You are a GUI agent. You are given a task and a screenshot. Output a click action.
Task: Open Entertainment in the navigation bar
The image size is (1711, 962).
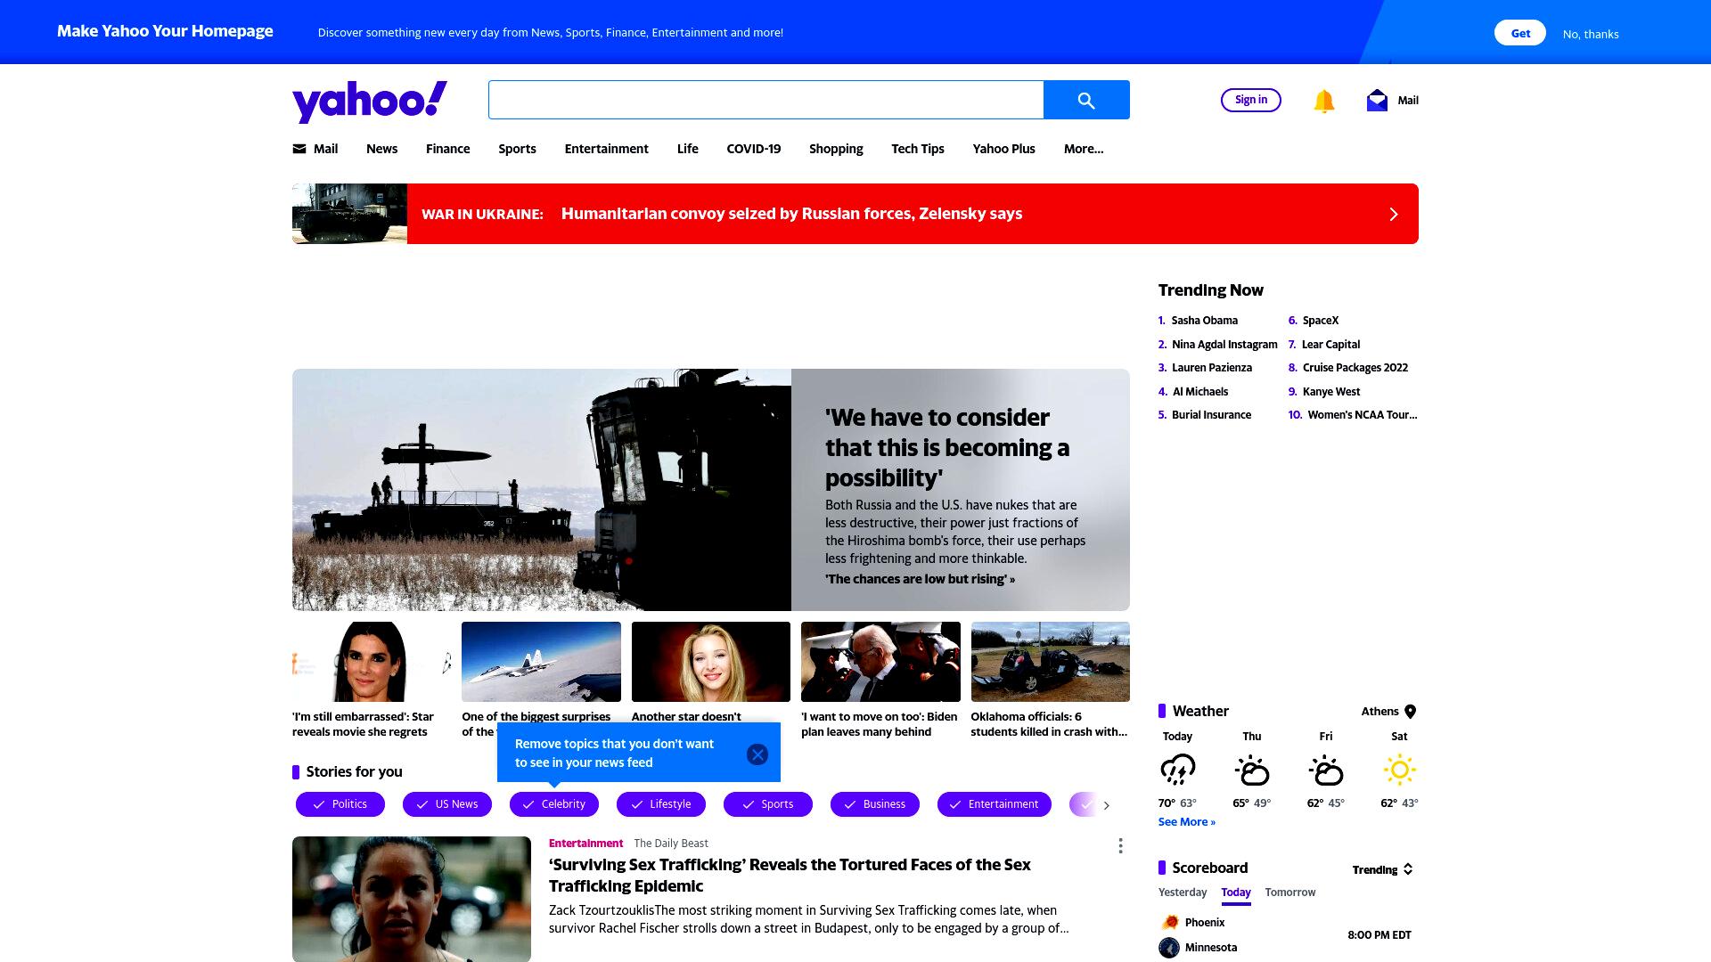[606, 149]
